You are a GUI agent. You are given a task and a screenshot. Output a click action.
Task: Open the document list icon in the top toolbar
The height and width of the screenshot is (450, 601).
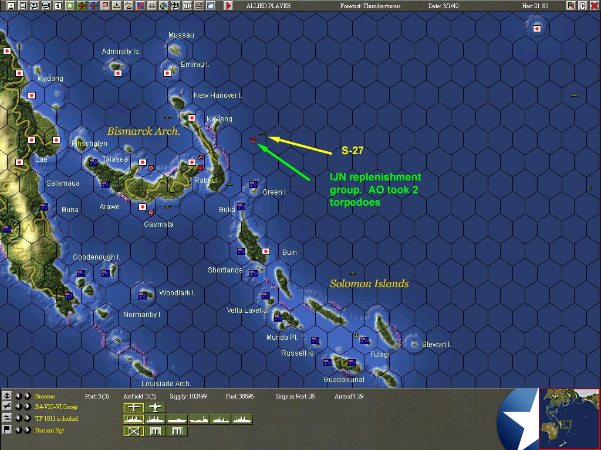click(x=23, y=5)
